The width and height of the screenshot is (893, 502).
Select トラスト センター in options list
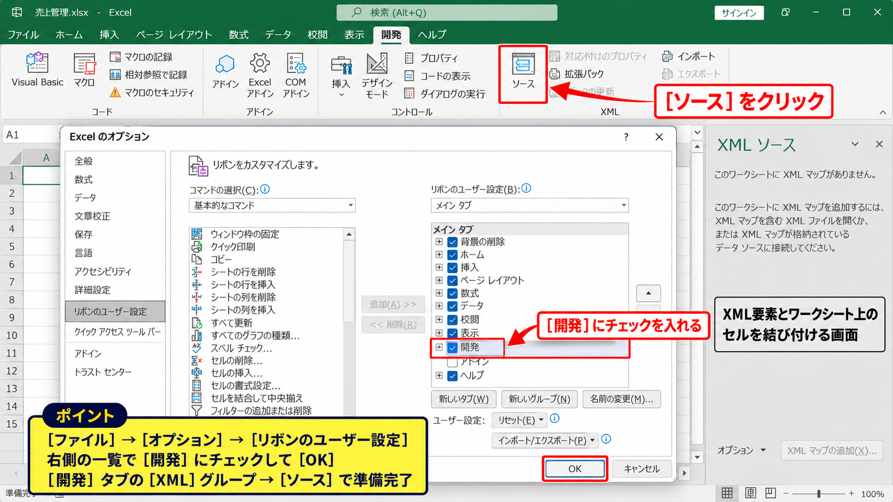point(103,372)
